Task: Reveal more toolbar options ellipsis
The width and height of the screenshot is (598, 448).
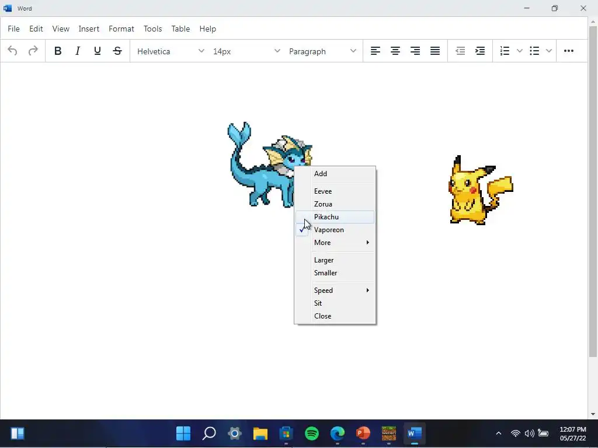Action: click(569, 51)
